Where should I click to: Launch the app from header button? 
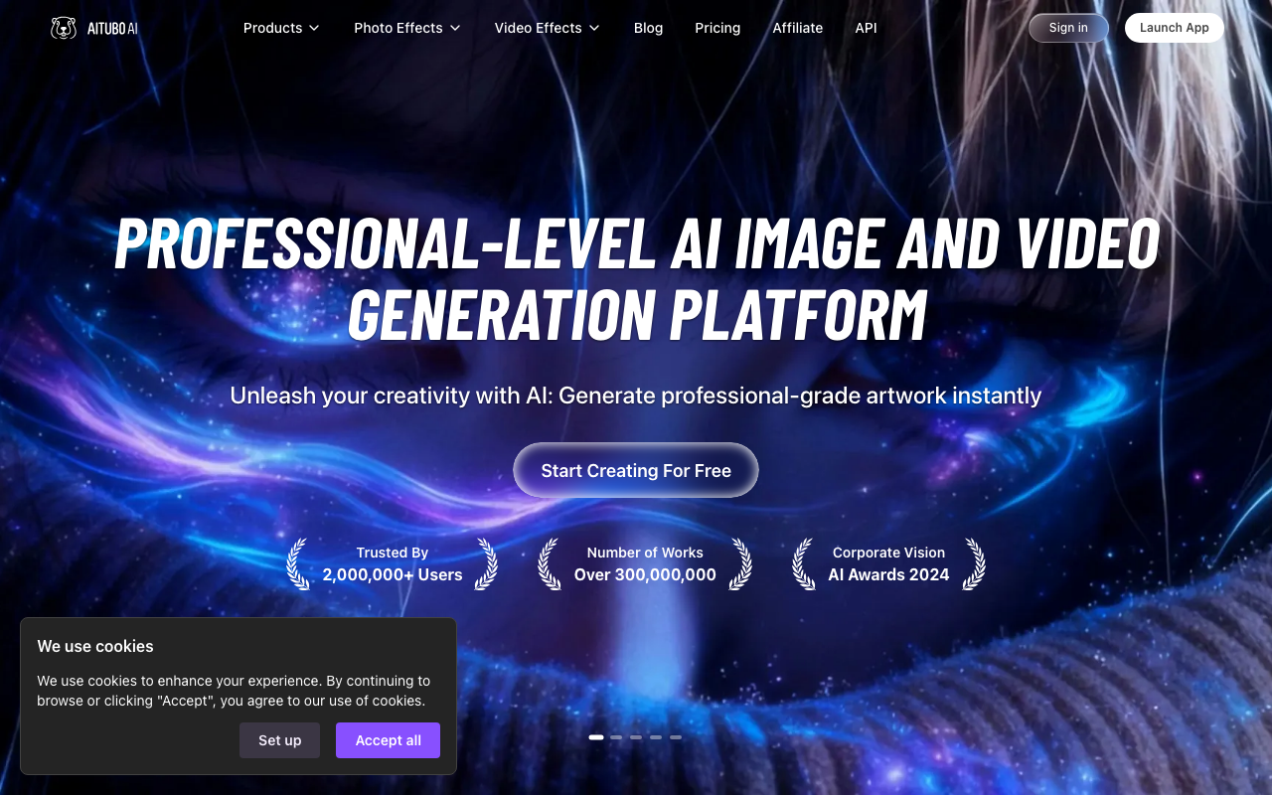(x=1175, y=28)
